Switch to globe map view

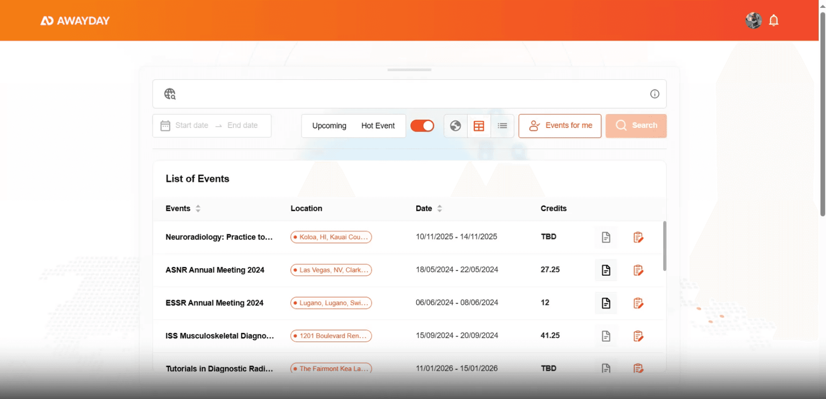pyautogui.click(x=455, y=126)
